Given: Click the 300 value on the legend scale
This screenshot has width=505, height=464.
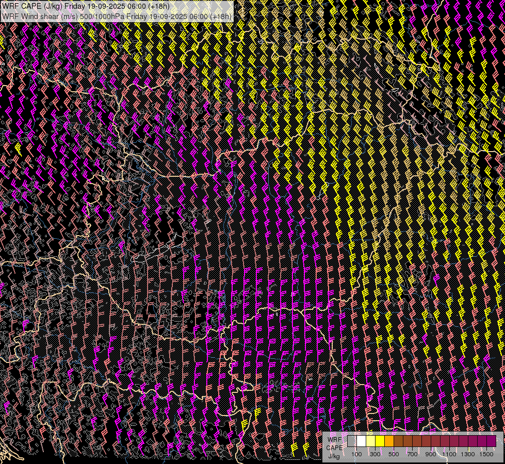Looking at the screenshot, I should click(x=375, y=454).
